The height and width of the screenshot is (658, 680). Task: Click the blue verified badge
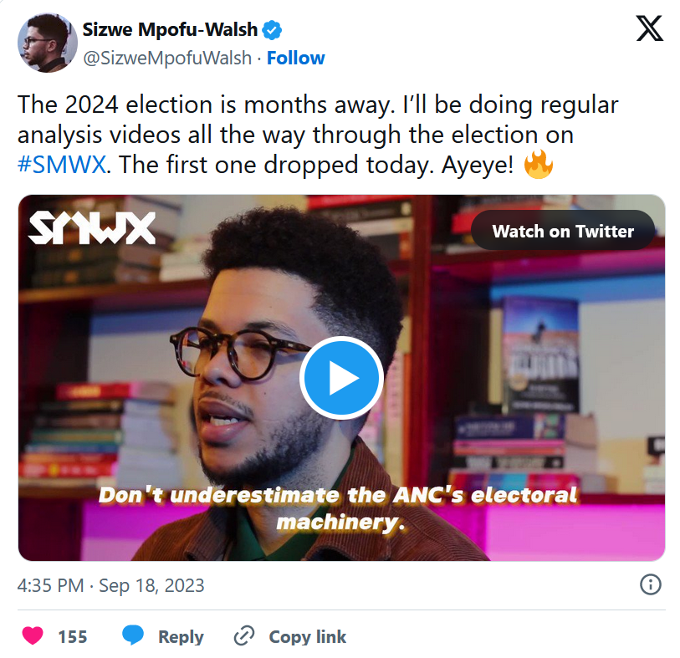(272, 30)
